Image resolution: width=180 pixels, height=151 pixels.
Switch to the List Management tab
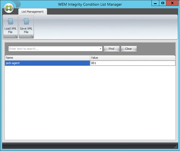tap(33, 12)
